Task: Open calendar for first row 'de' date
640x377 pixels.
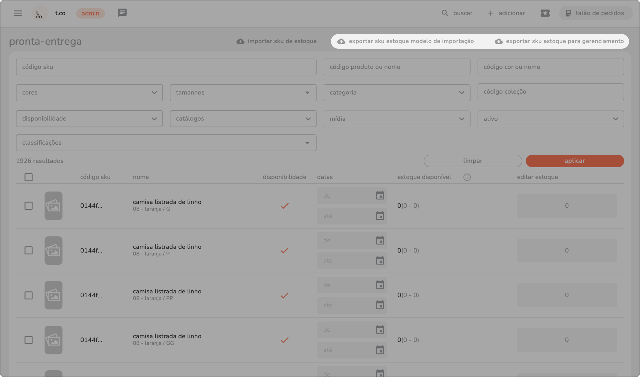Action: click(380, 195)
